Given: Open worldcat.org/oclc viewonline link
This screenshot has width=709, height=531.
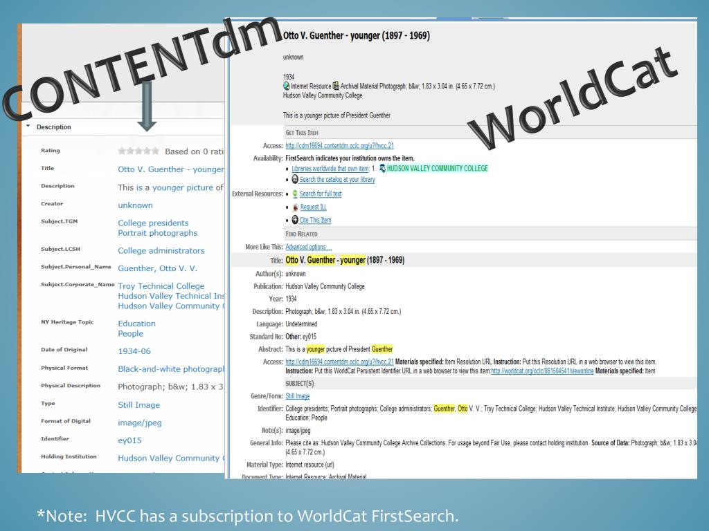Looking at the screenshot, I should pyautogui.click(x=542, y=371).
